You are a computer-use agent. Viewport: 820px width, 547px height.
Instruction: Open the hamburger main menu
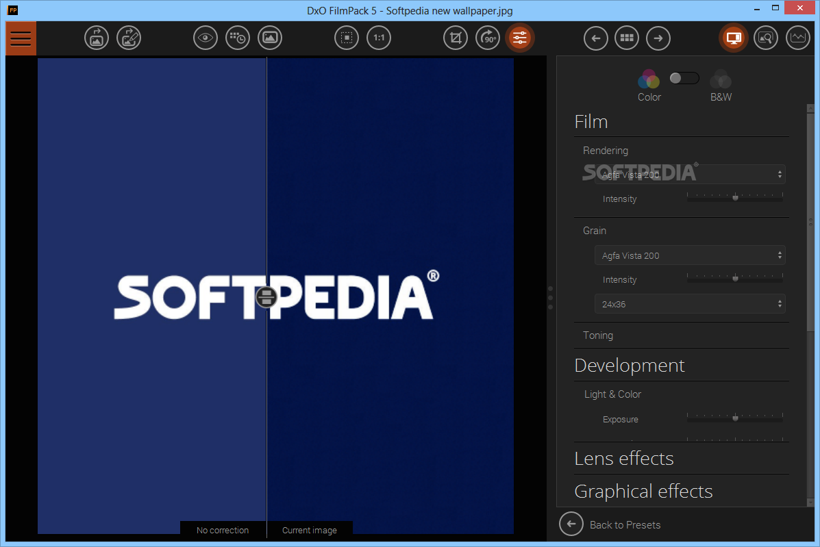click(x=21, y=38)
